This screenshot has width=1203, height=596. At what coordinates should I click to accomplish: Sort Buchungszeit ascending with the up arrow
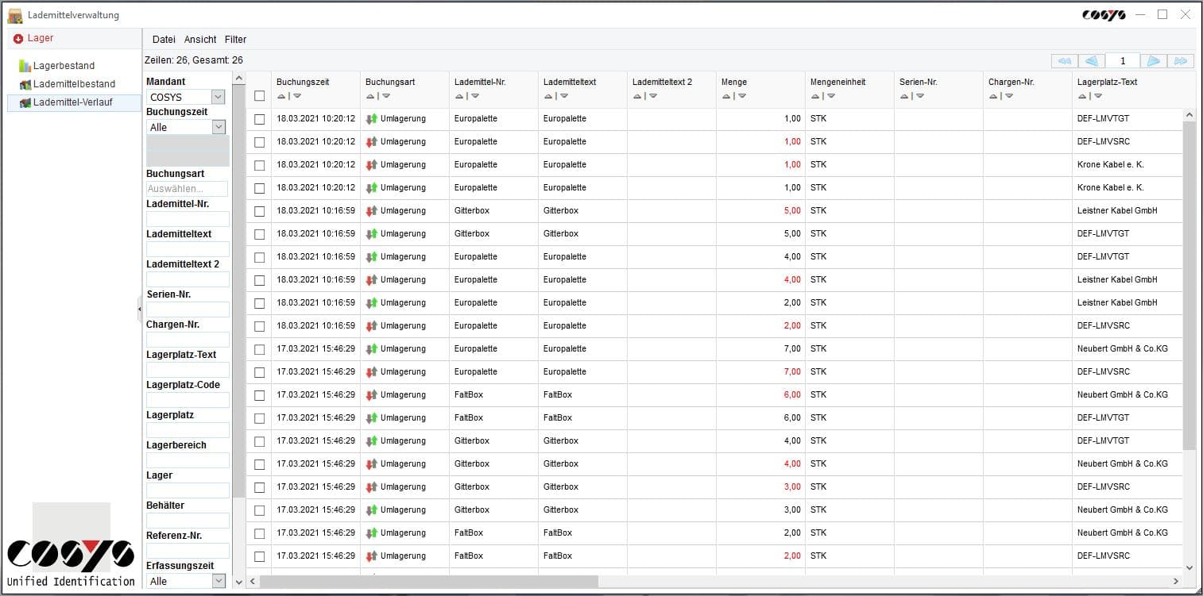[x=281, y=96]
